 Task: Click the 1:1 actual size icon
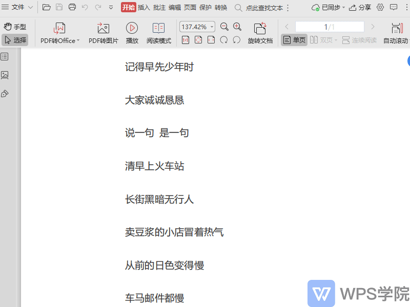coord(186,39)
